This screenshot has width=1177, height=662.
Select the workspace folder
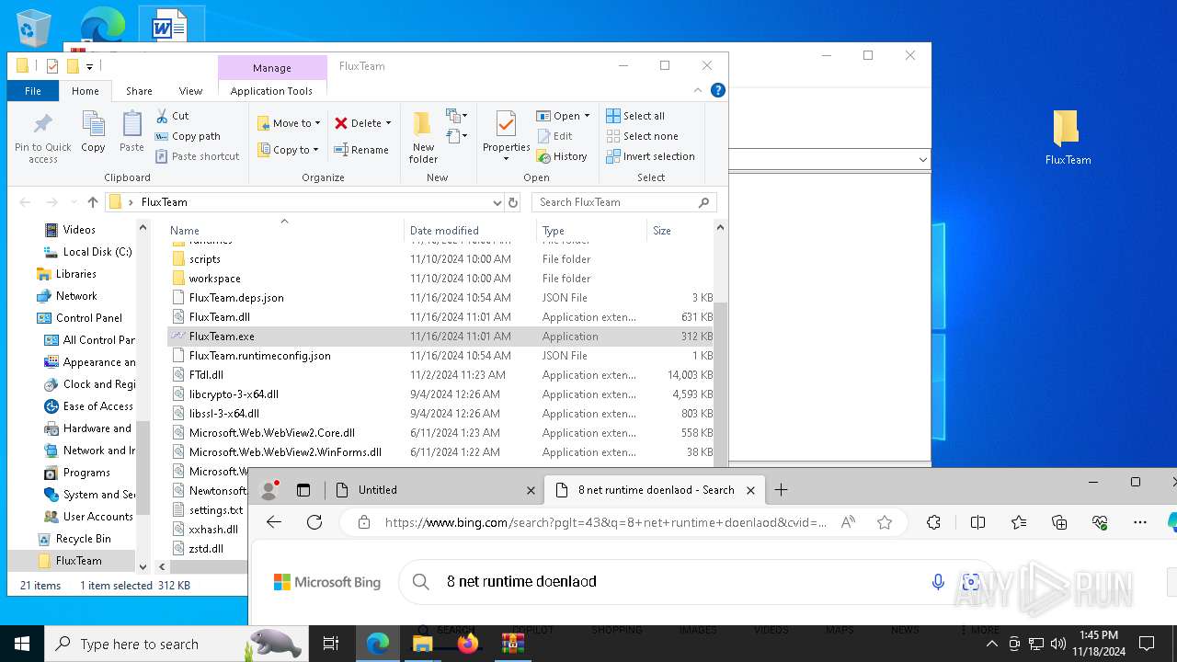tap(214, 279)
